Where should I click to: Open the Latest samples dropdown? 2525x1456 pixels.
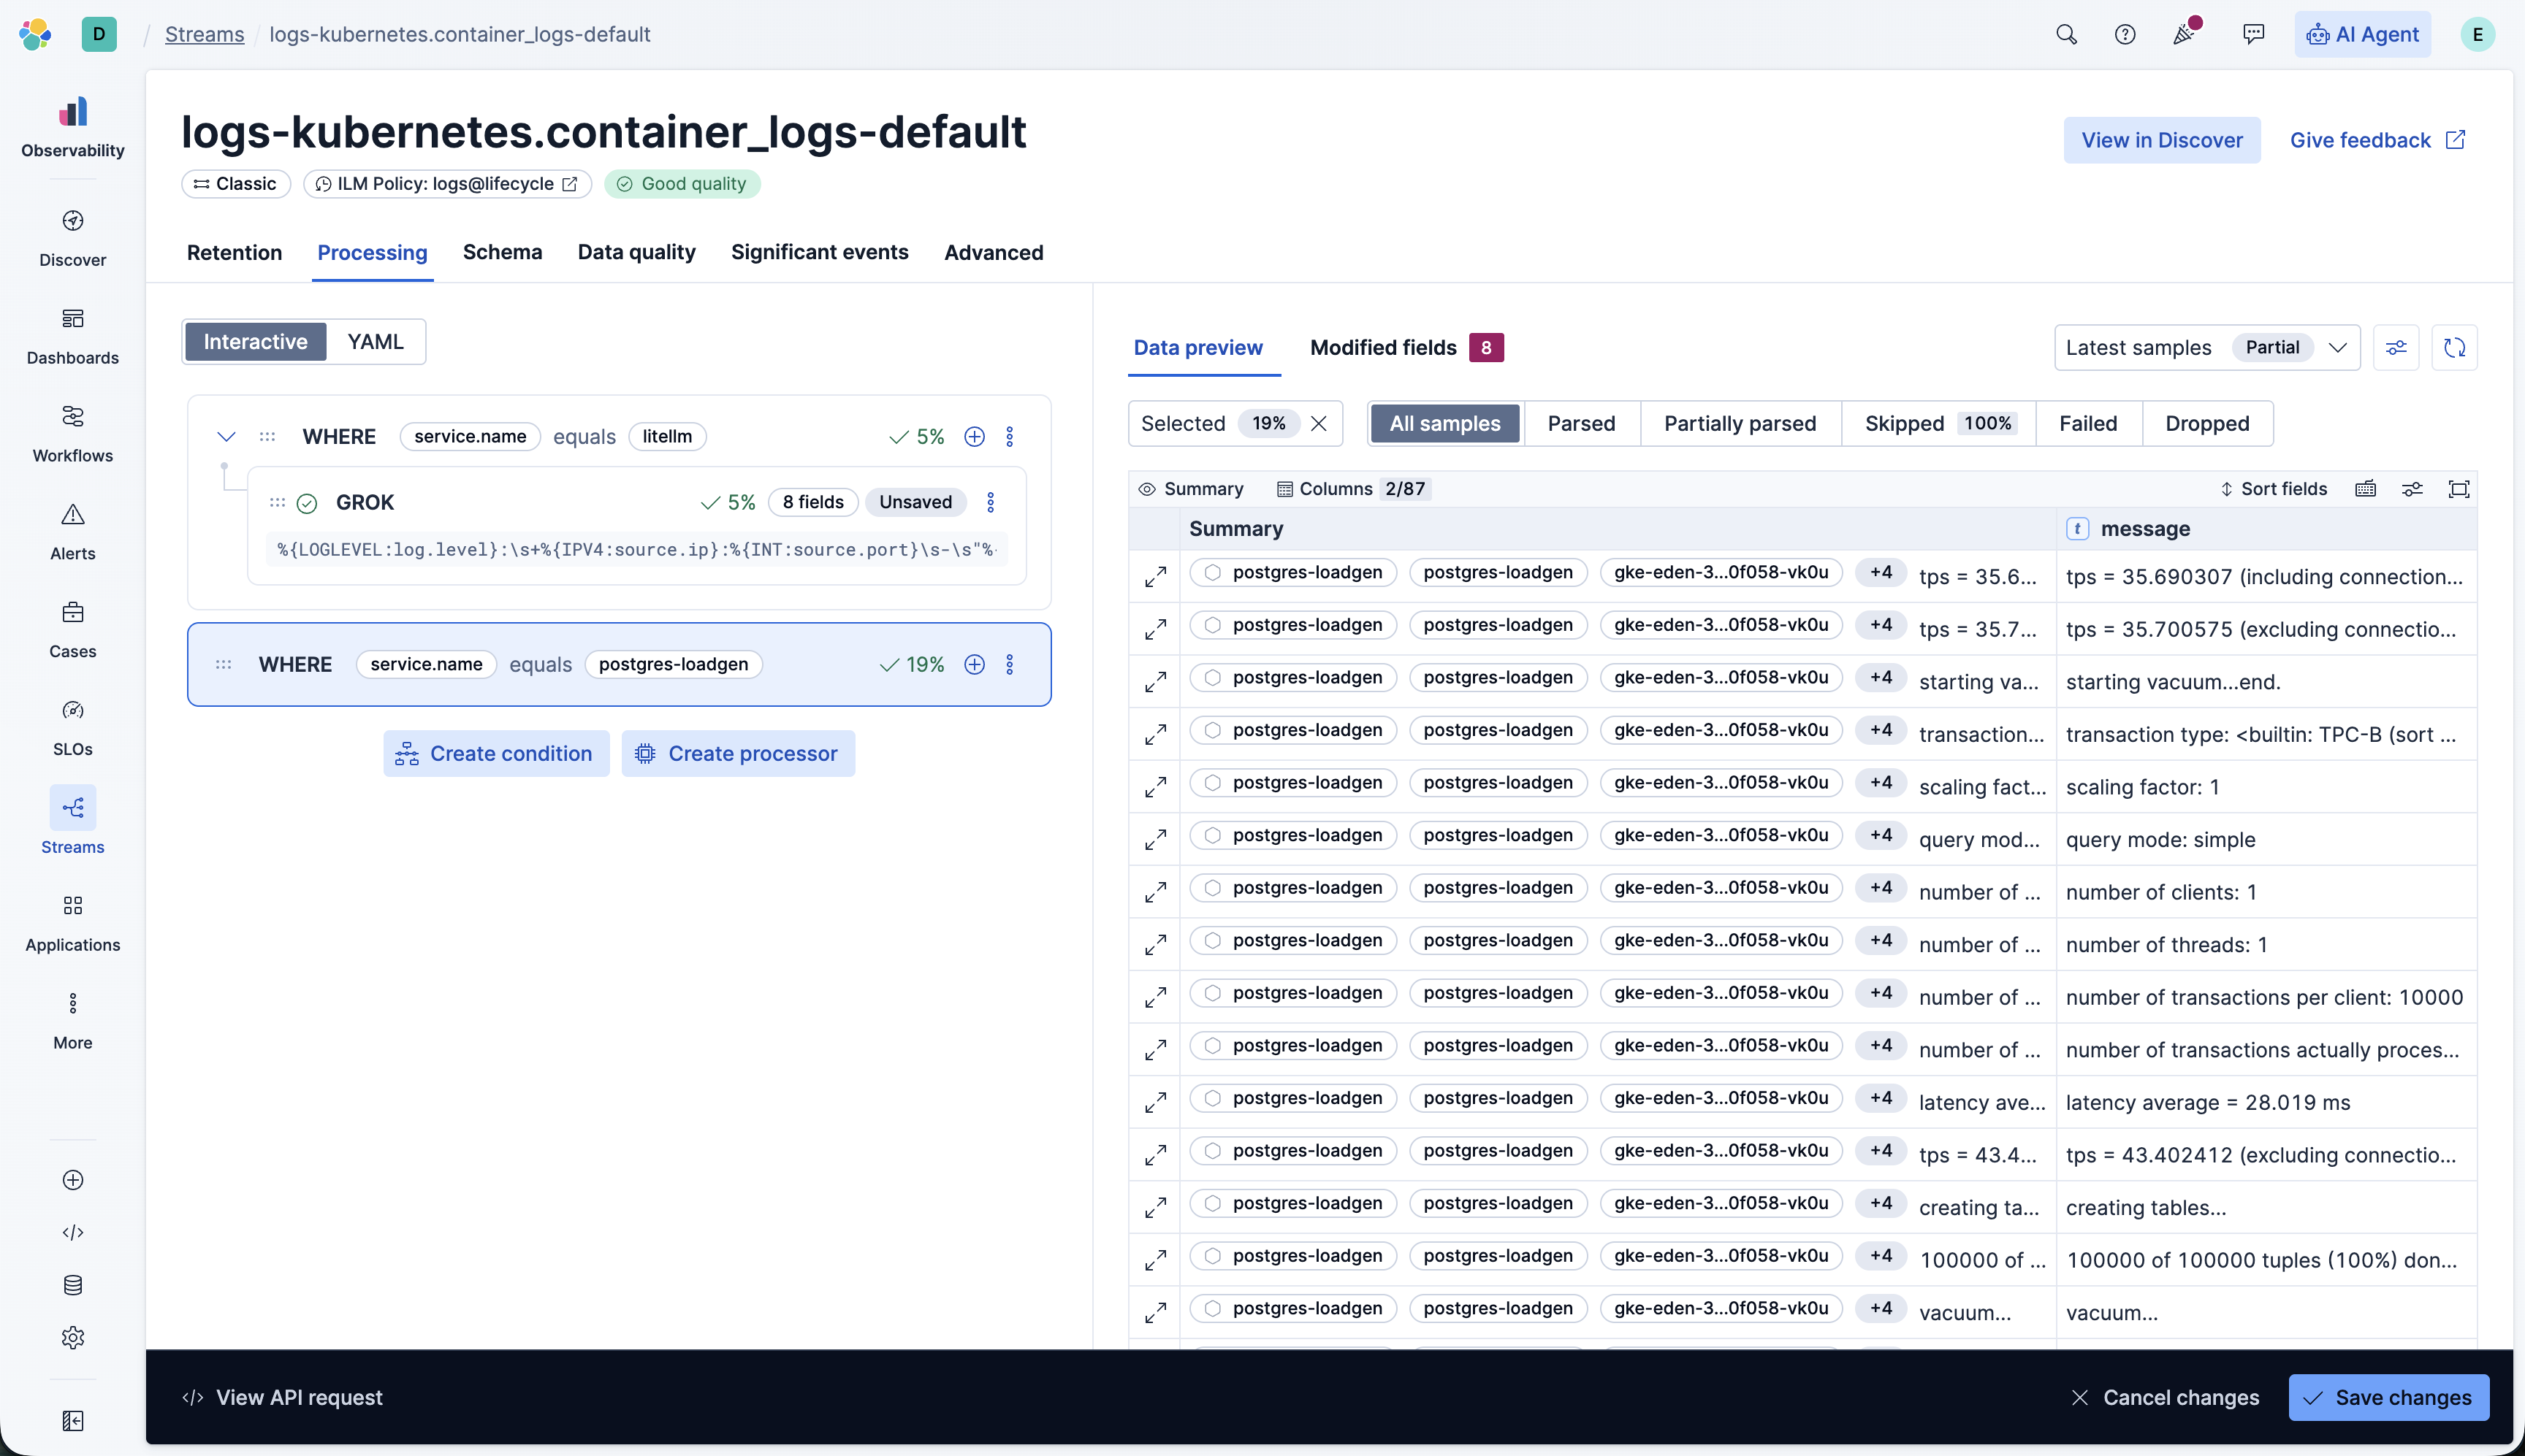click(2207, 347)
